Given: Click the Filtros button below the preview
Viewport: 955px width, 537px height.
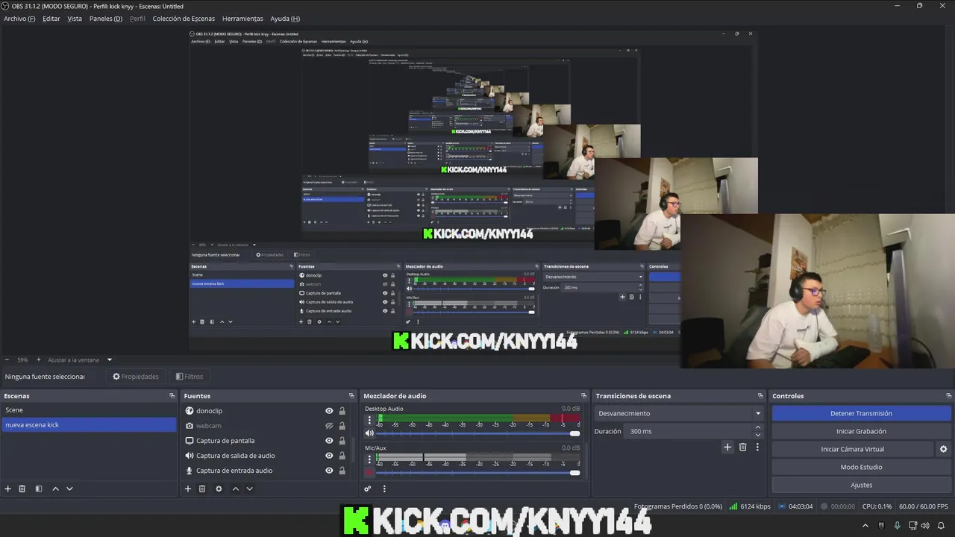Looking at the screenshot, I should (x=190, y=377).
